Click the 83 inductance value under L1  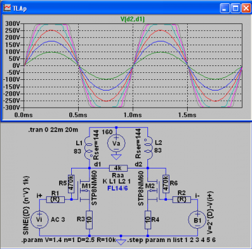coord(77,152)
